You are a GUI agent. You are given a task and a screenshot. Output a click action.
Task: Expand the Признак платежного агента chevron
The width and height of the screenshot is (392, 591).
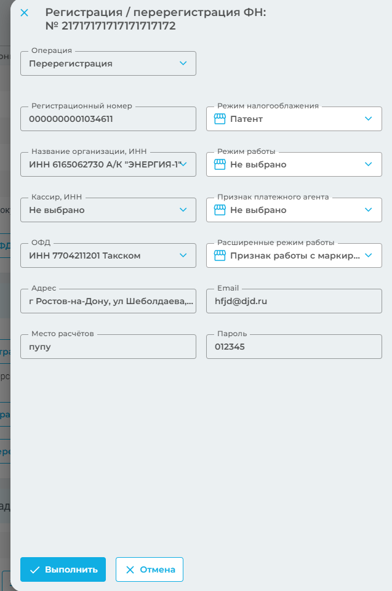[369, 210]
